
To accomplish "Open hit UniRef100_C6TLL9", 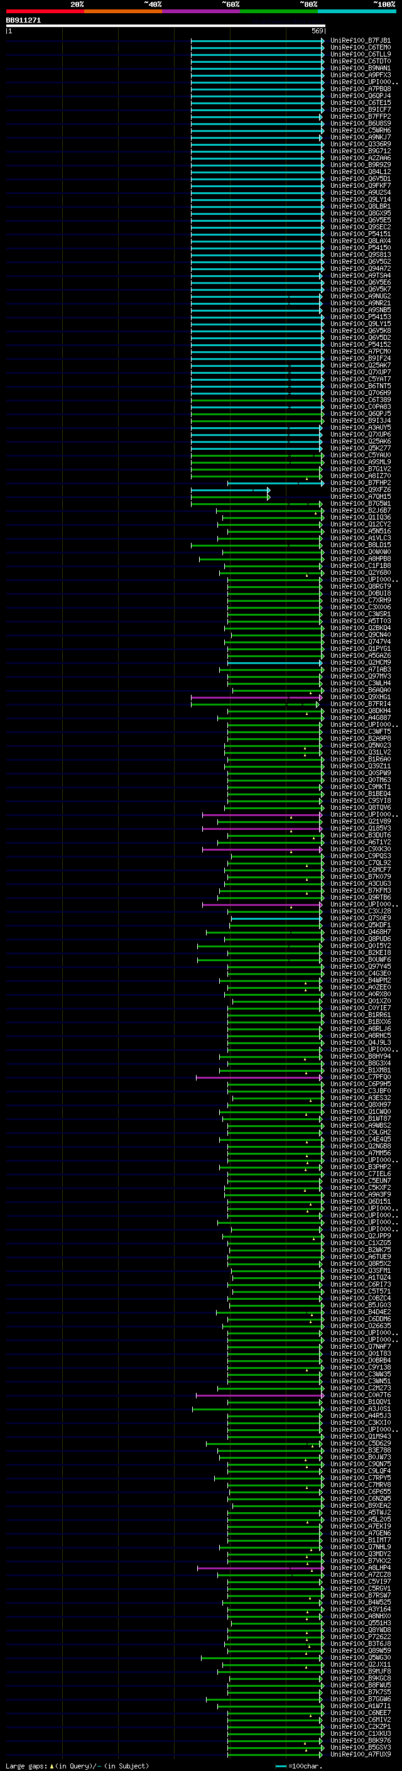I will coord(361,54).
